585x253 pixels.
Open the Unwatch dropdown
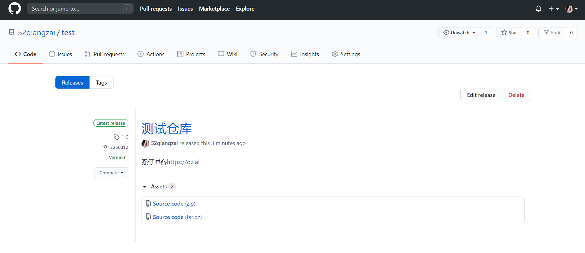click(x=459, y=33)
